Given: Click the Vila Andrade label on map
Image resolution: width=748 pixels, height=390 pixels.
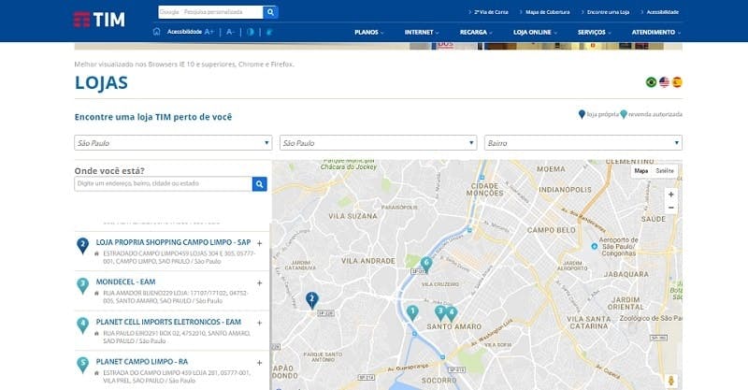Looking at the screenshot, I should [x=367, y=261].
